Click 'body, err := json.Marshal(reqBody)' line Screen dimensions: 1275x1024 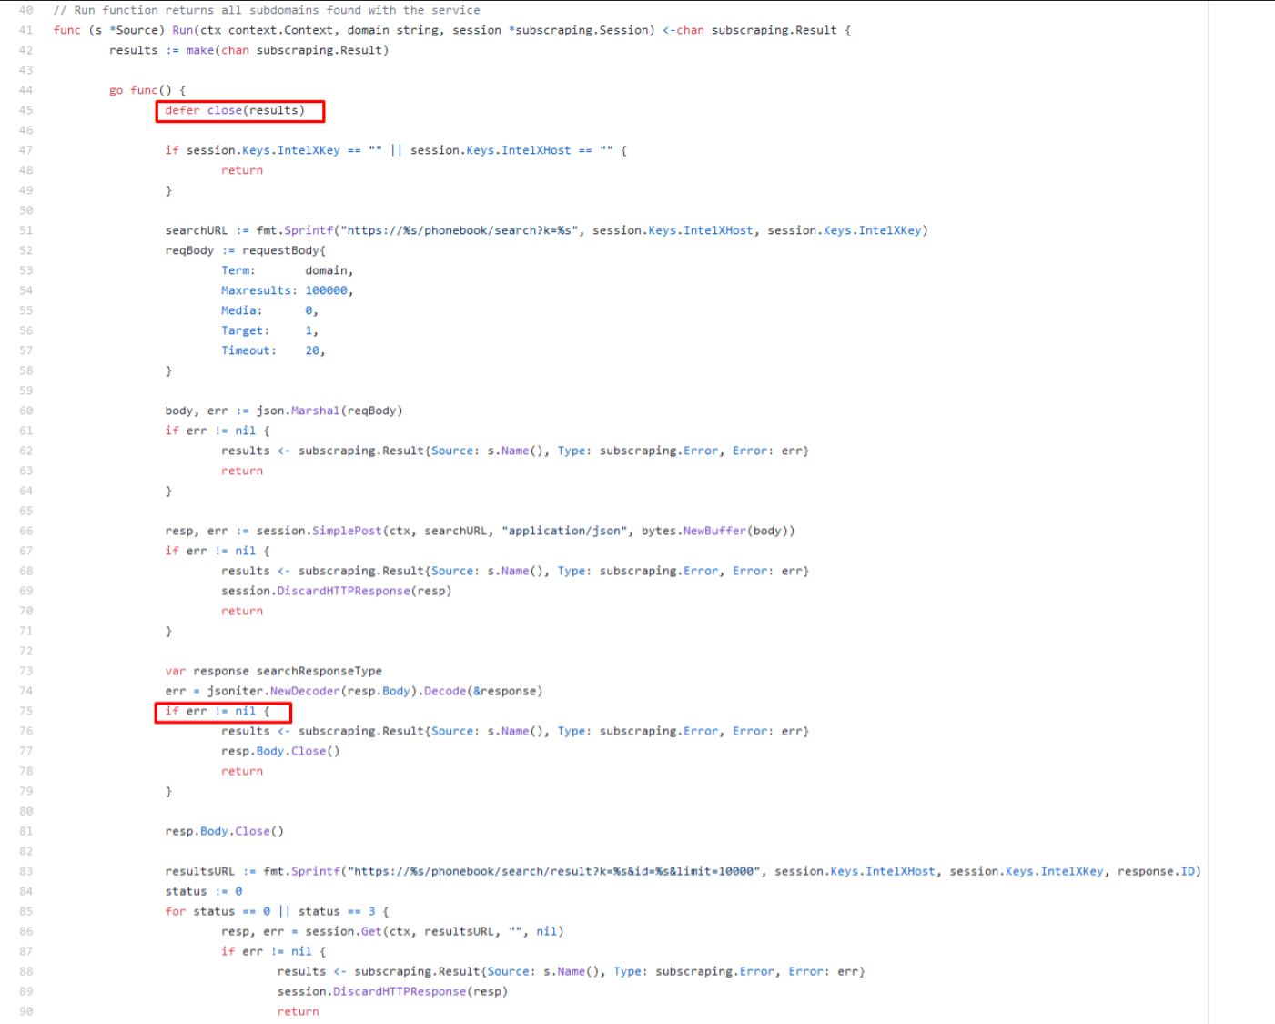284,411
